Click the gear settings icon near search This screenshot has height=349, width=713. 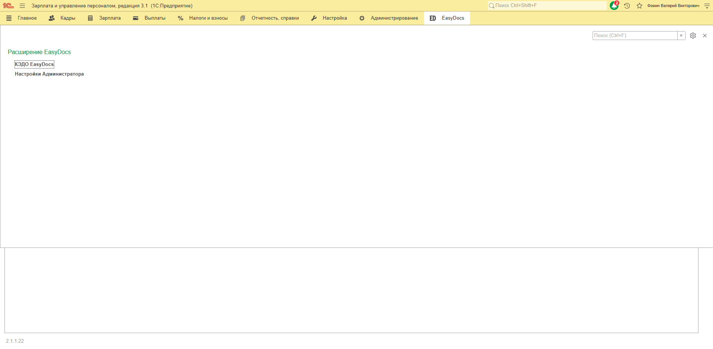[693, 36]
